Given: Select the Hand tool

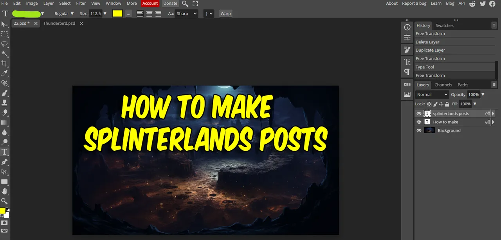Looking at the screenshot, I should (5, 191).
